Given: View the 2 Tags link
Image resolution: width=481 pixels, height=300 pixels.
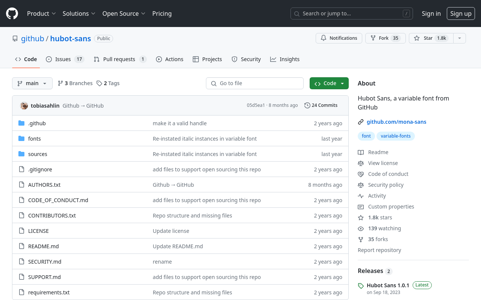Looking at the screenshot, I should click(108, 83).
